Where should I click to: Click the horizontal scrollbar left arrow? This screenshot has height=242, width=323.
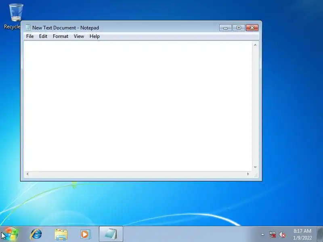coord(27,174)
